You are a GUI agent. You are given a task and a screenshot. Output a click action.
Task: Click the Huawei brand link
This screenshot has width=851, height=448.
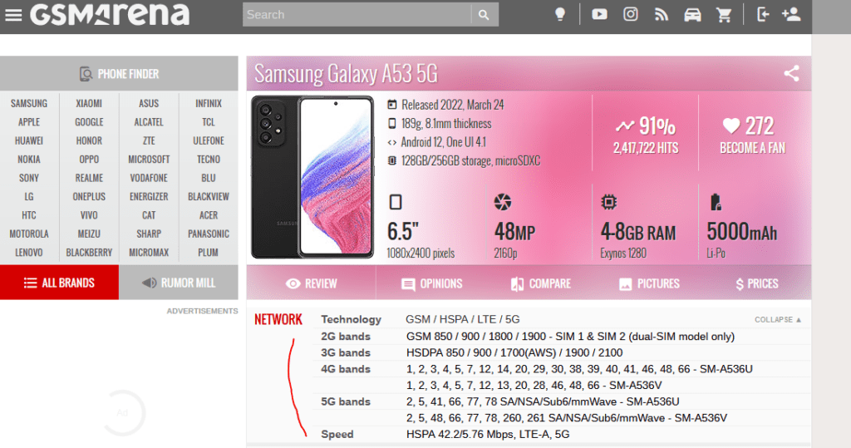(x=29, y=140)
